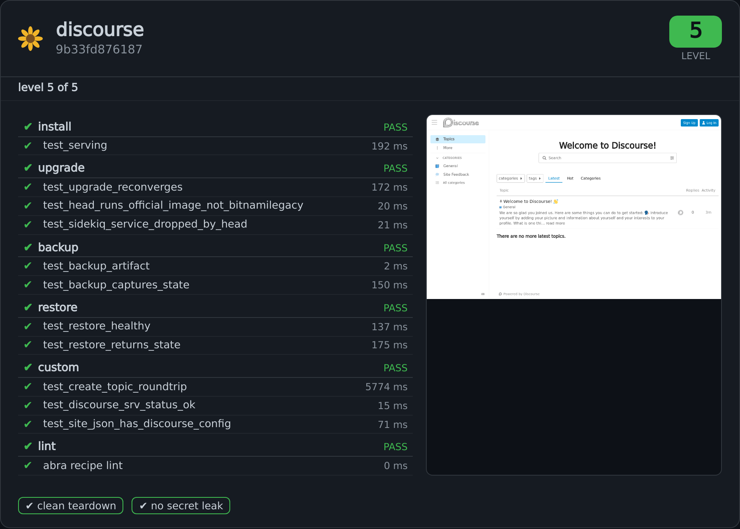Click the no secret leak check badge
Viewport: 740px width, 529px height.
point(181,506)
